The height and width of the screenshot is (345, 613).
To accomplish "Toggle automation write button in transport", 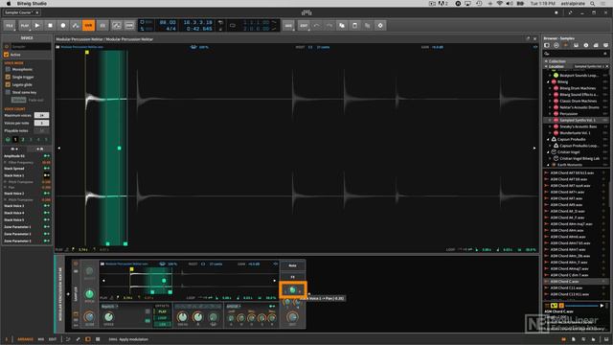I will [x=76, y=26].
